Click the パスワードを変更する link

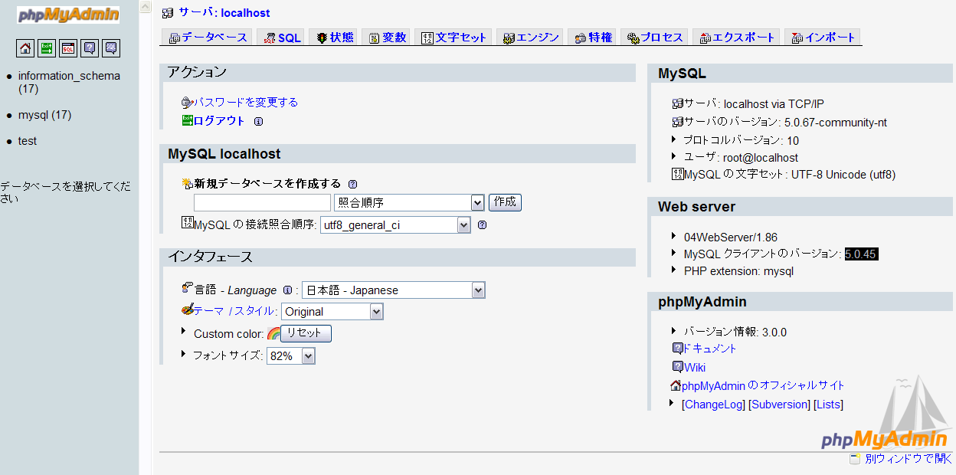(245, 102)
